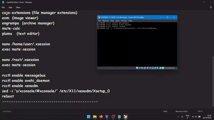Click hard disk indicator in VirtualBox status bar
Image resolution: width=214 pixels, height=120 pixels.
(x=137, y=68)
